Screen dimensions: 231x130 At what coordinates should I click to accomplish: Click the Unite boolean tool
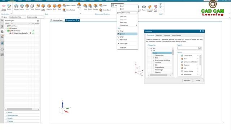(x=32, y=7)
